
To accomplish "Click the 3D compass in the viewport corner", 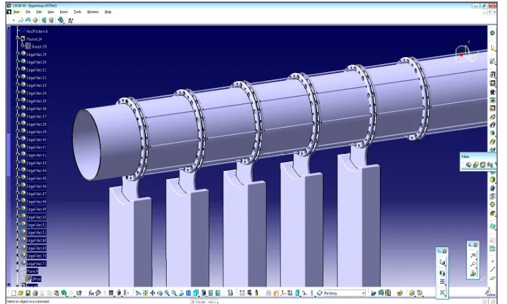I will click(x=466, y=53).
